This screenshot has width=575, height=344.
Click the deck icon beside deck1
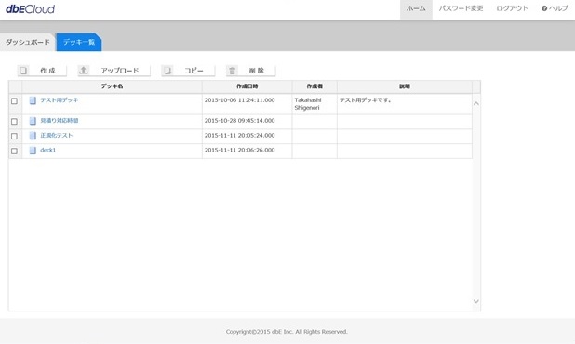33,151
